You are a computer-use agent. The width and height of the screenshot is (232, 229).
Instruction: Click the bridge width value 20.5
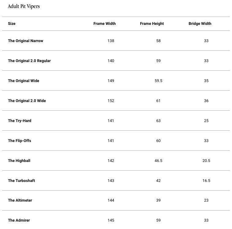[206, 161]
